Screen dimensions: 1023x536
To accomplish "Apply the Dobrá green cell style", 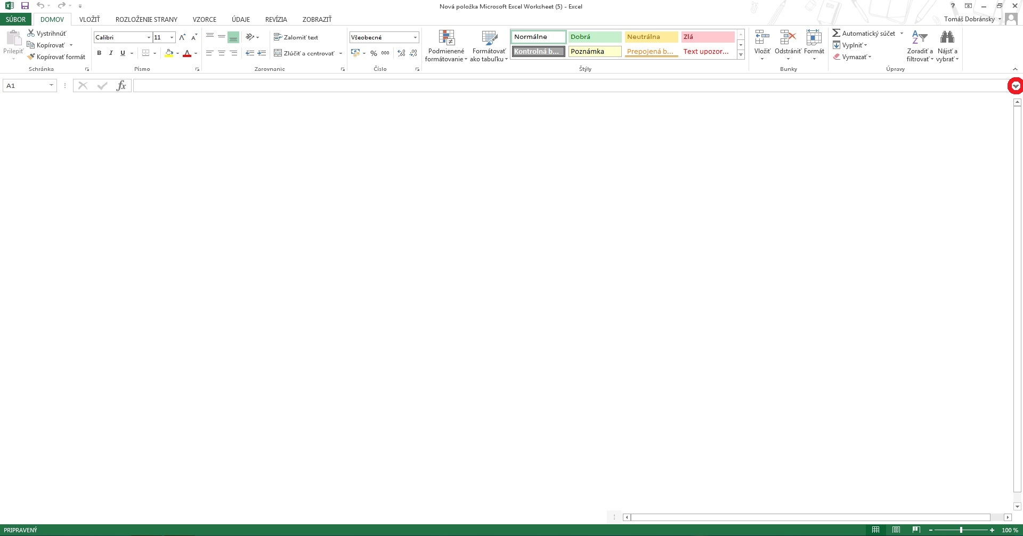I will coord(595,37).
